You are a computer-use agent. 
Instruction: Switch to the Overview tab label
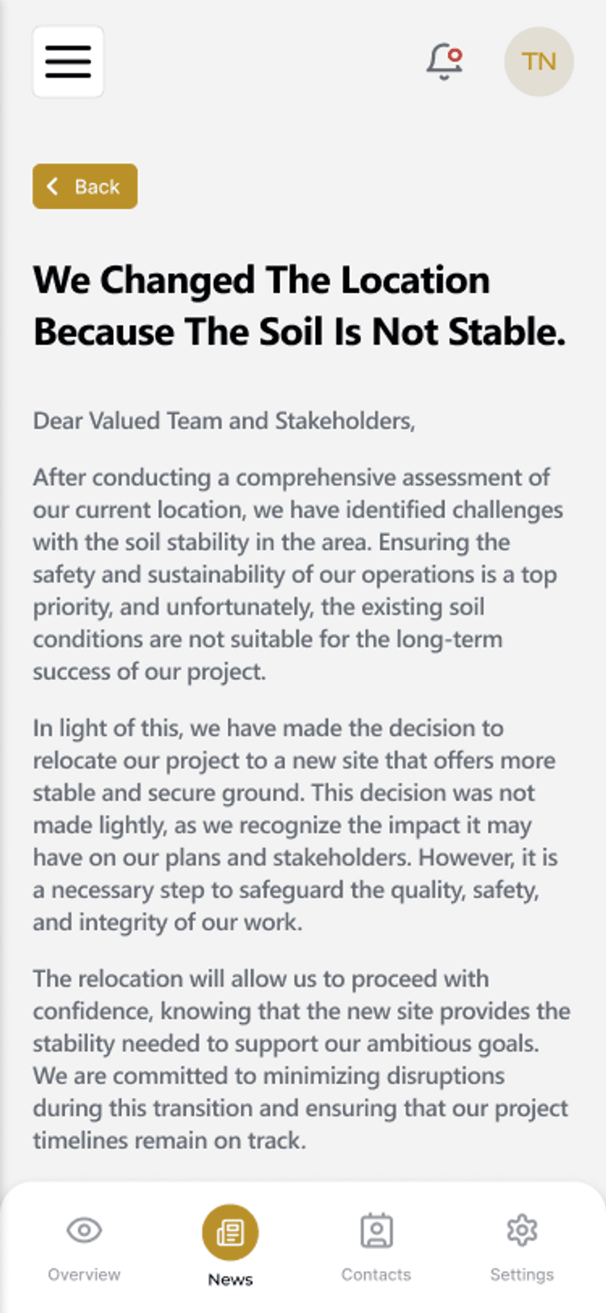84,1274
